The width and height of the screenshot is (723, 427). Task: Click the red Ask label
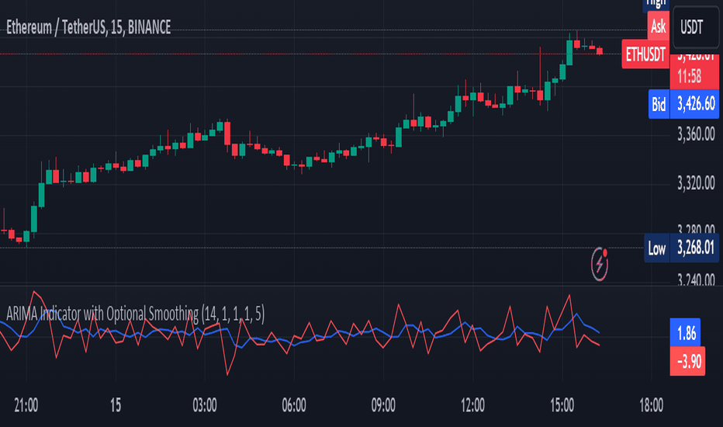click(x=658, y=26)
